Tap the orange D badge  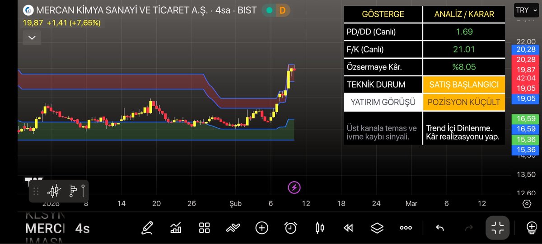283,10
